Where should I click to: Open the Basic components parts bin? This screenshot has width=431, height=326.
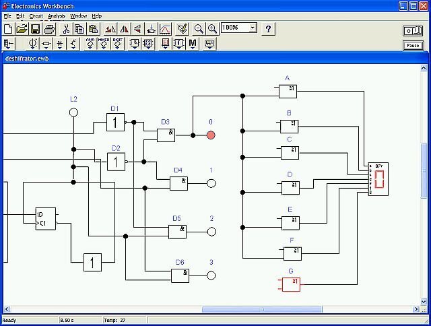pyautogui.click(x=46, y=44)
